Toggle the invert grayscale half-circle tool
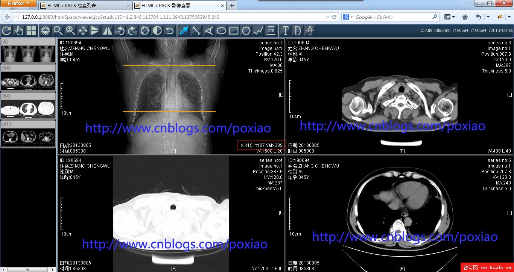This screenshot has width=514, height=272. click(x=157, y=31)
